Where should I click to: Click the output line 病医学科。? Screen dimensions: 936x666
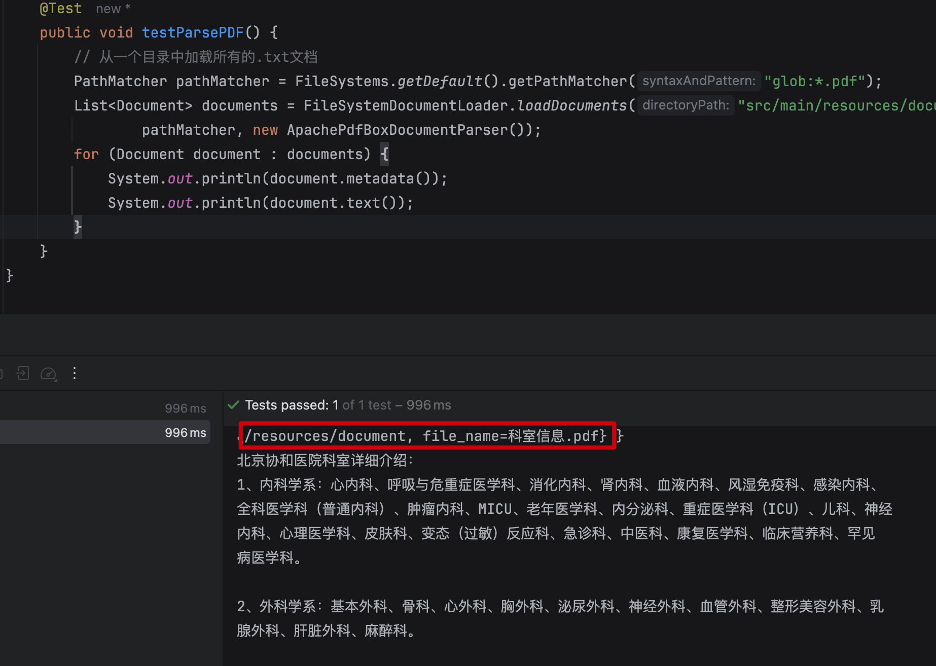[x=270, y=558]
